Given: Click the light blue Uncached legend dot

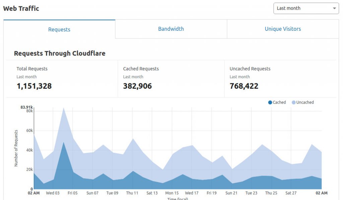Looking at the screenshot, I should pyautogui.click(x=293, y=102).
